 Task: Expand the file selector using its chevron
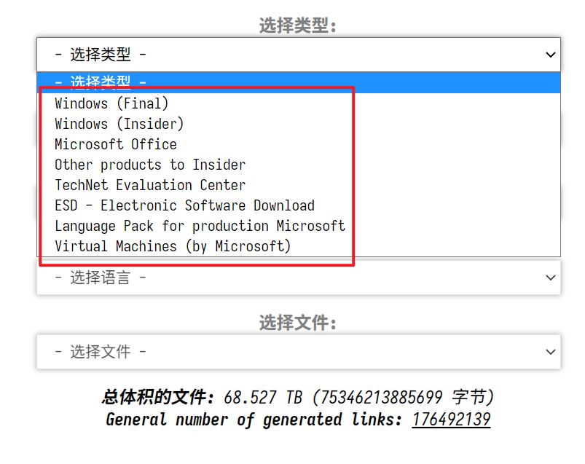551,352
